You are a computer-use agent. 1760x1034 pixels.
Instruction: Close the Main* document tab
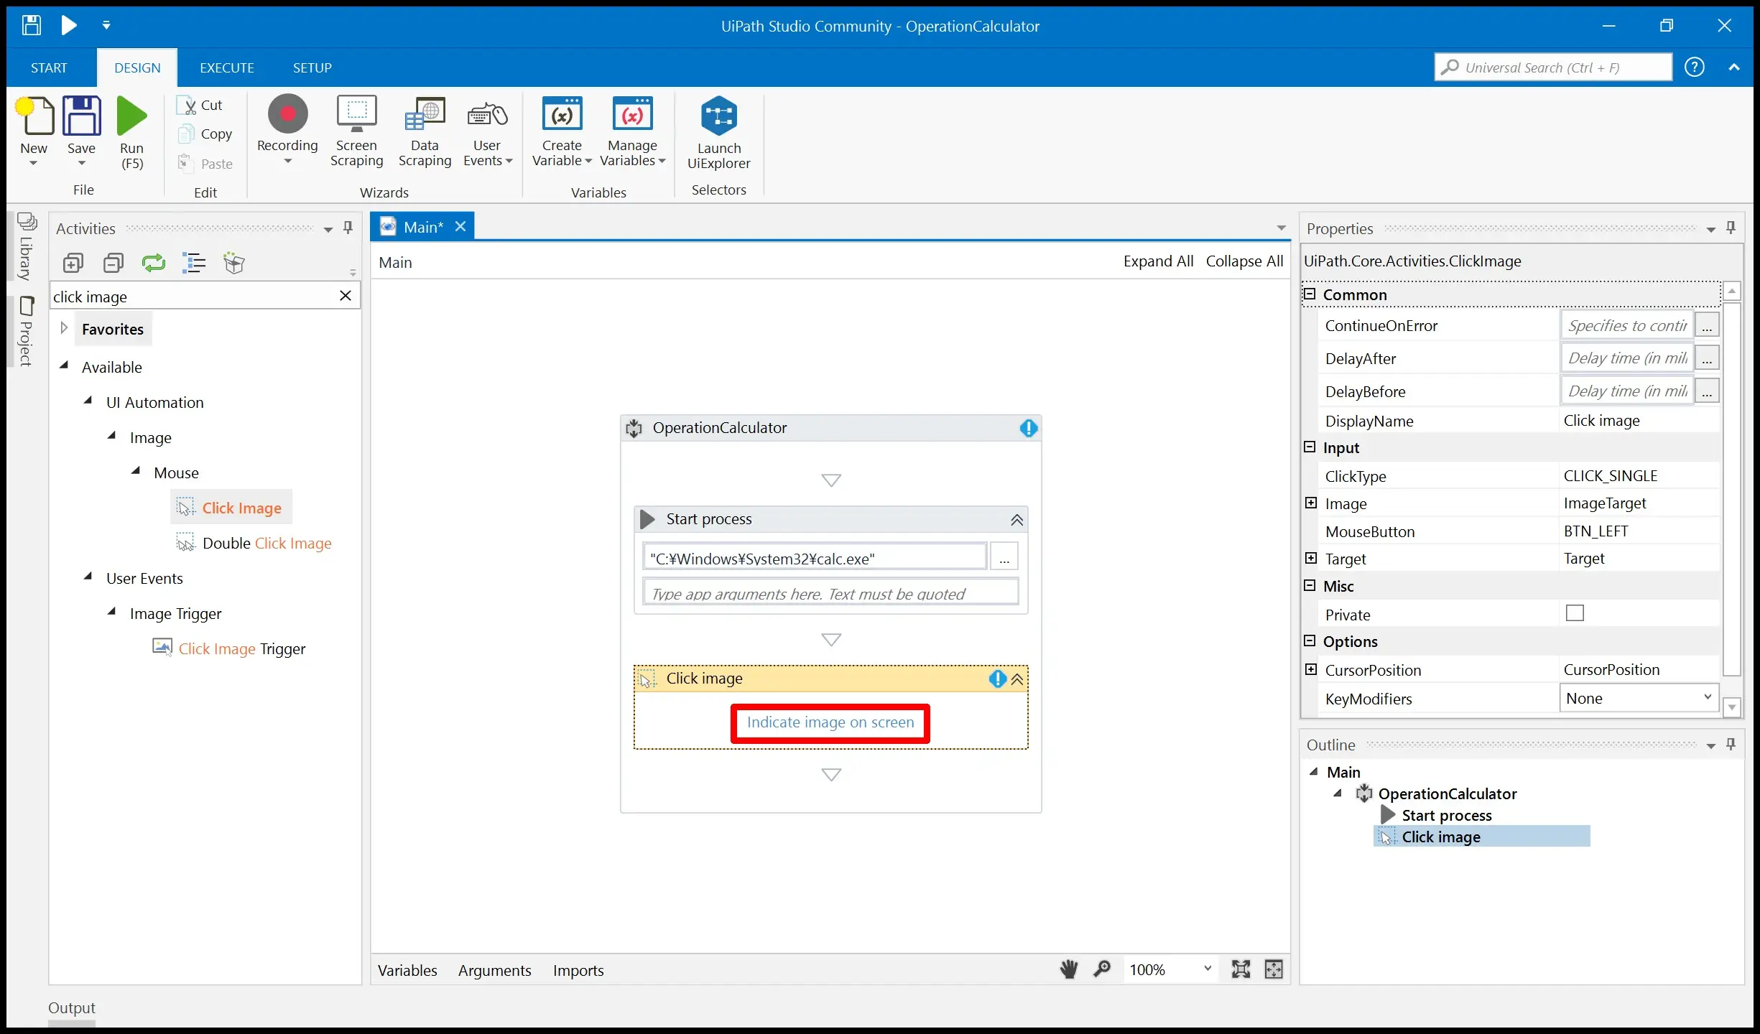tap(460, 226)
